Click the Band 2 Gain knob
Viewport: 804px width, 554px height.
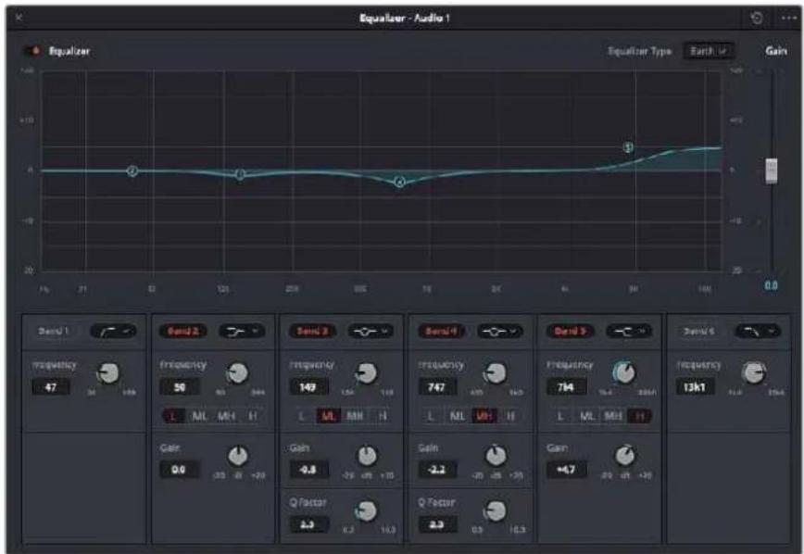(238, 456)
